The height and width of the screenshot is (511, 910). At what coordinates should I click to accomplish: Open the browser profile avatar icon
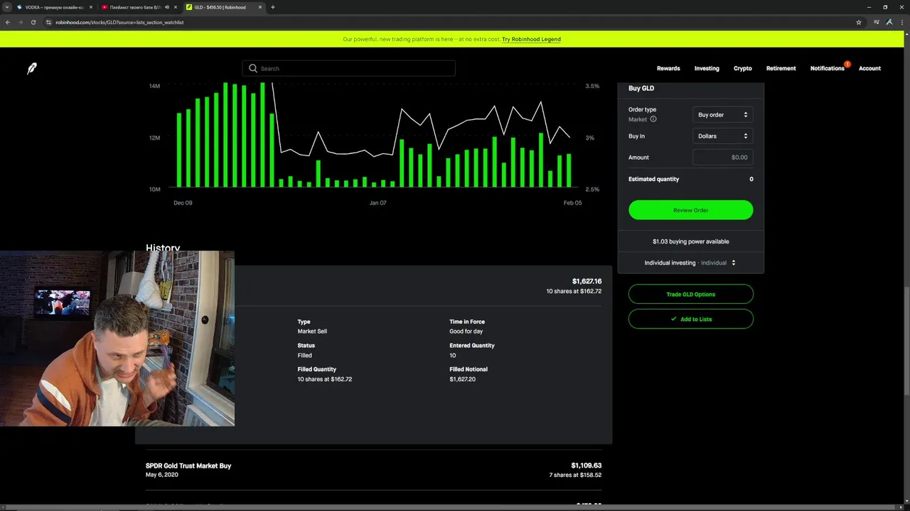pos(889,22)
